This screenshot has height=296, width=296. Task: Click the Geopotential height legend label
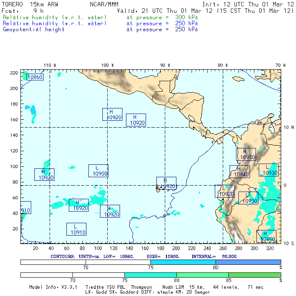click(x=34, y=30)
